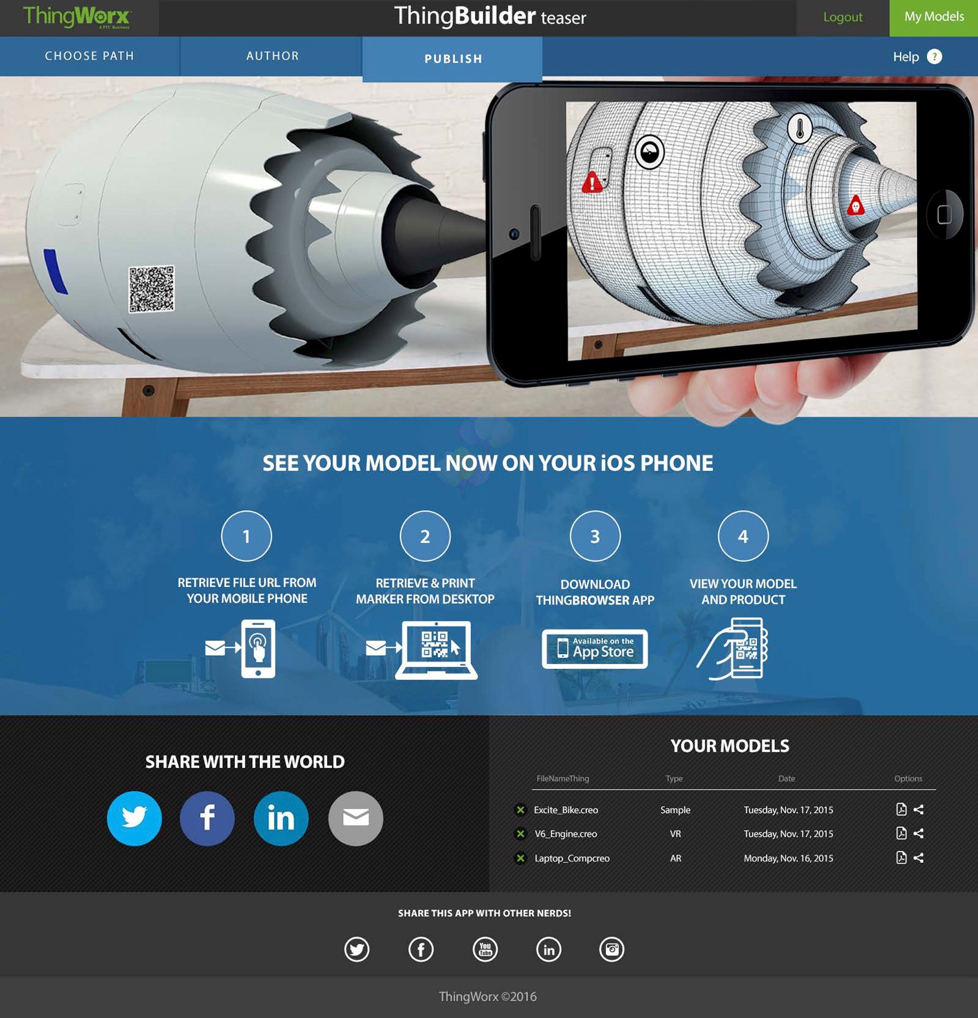This screenshot has width=978, height=1018.
Task: Open My Models green button
Action: [933, 17]
